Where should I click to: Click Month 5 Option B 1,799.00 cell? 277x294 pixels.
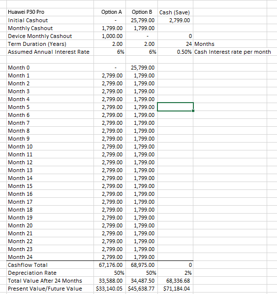pos(142,107)
